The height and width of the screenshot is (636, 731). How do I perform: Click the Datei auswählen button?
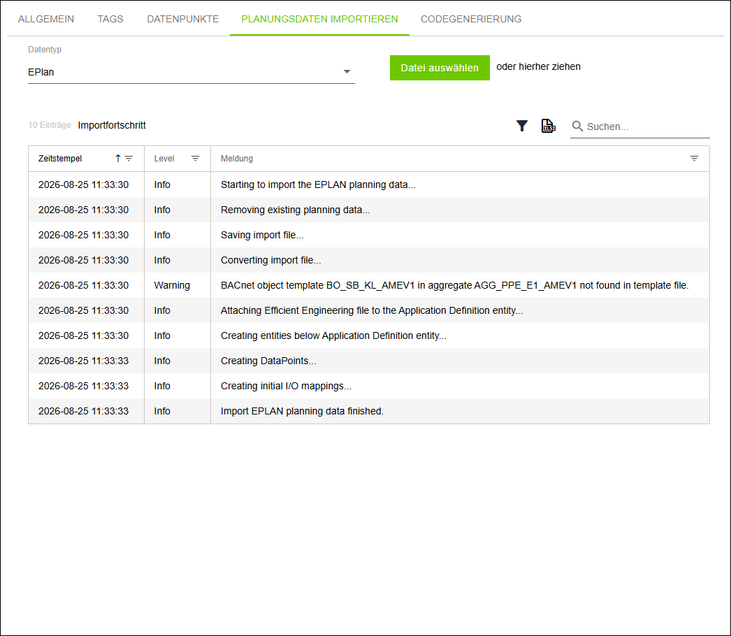pyautogui.click(x=440, y=68)
